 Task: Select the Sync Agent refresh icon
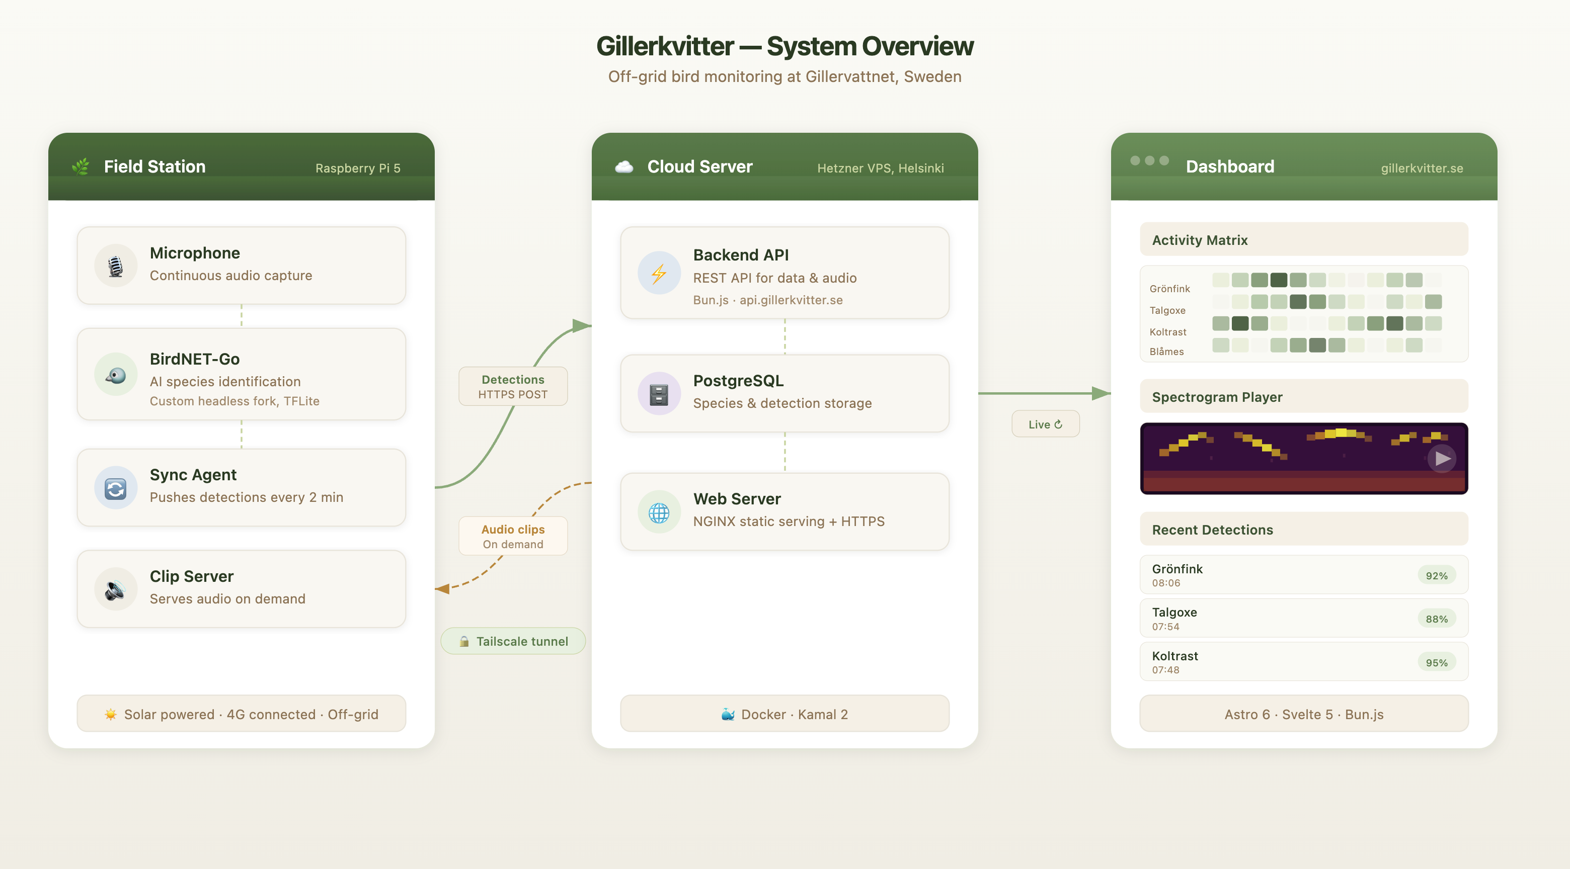point(116,487)
